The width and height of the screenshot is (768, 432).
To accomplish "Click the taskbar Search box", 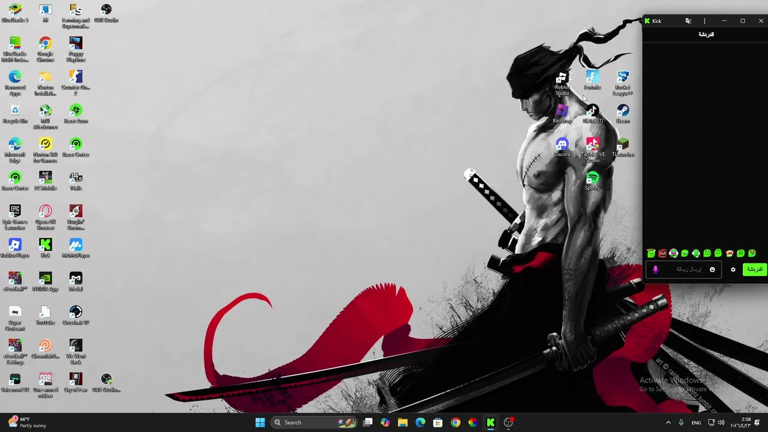I will point(313,422).
